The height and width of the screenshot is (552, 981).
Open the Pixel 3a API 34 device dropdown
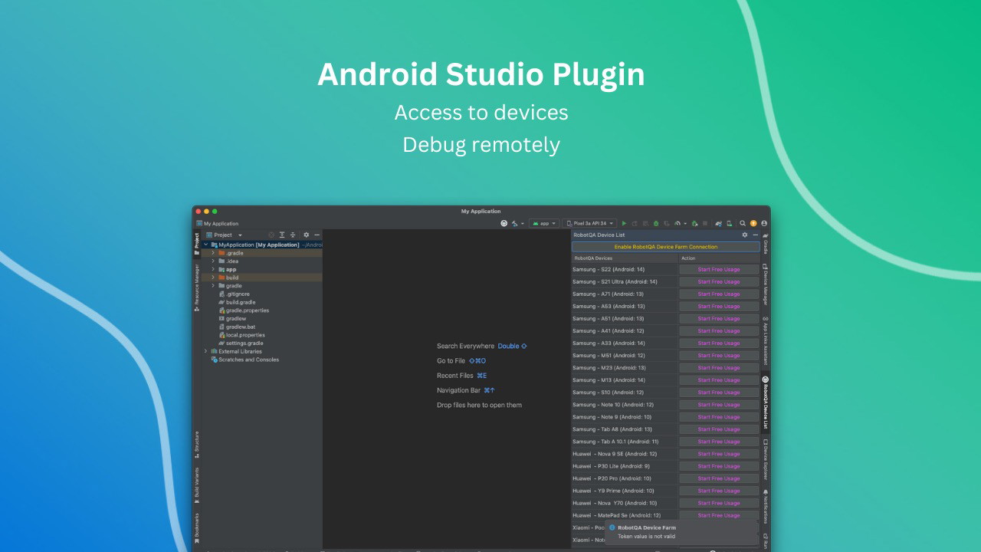pyautogui.click(x=589, y=224)
